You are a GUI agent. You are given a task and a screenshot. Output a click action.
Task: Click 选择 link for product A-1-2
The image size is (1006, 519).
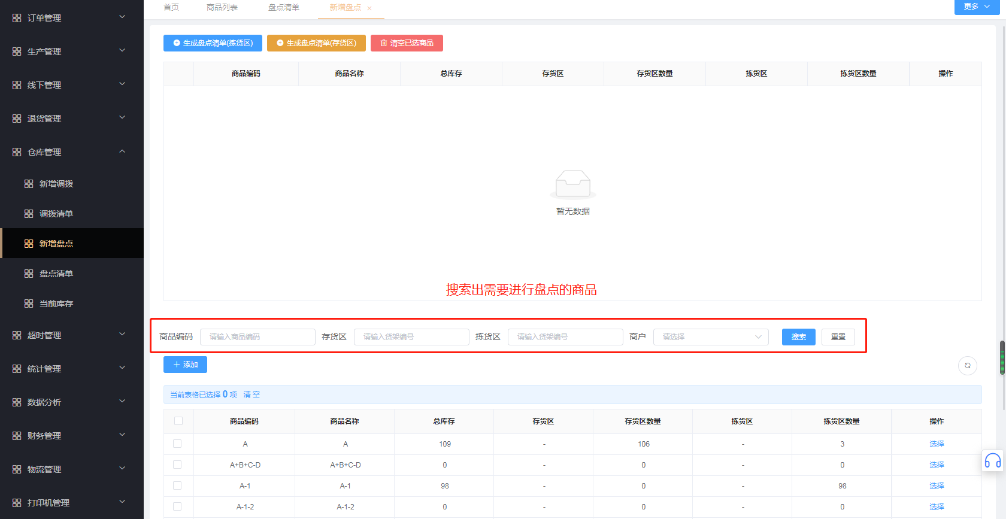[937, 506]
